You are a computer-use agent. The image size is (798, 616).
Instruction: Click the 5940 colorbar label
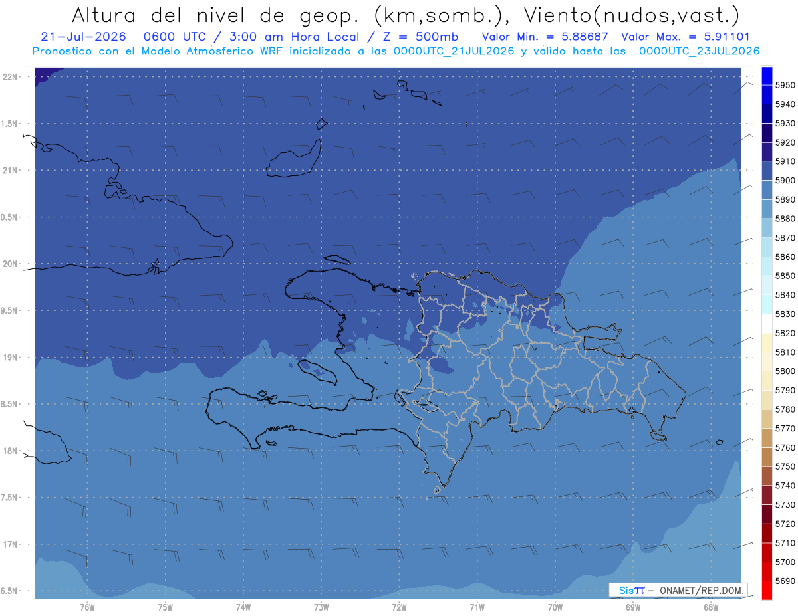click(x=785, y=104)
